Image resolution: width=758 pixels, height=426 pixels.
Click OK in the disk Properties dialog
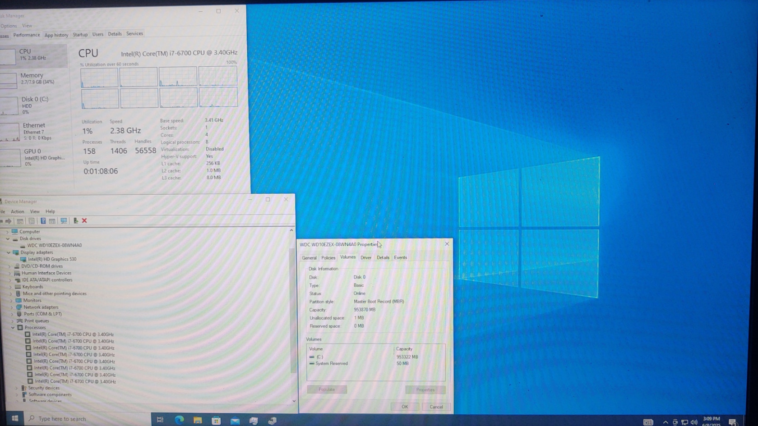(405, 407)
